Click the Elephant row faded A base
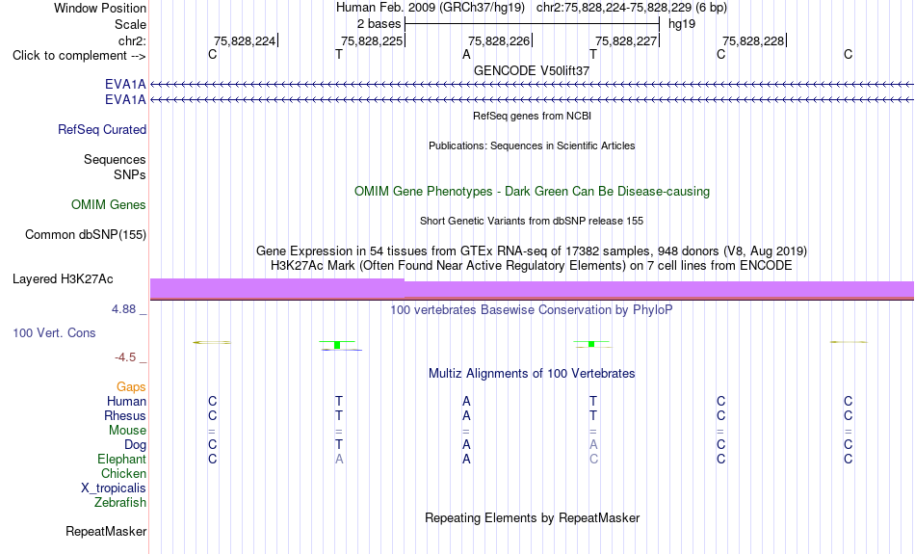The height and width of the screenshot is (554, 915). tap(339, 460)
